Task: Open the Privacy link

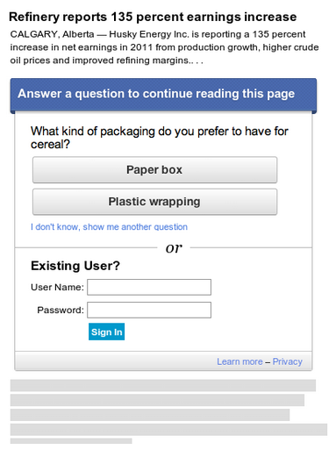Action: (x=288, y=361)
